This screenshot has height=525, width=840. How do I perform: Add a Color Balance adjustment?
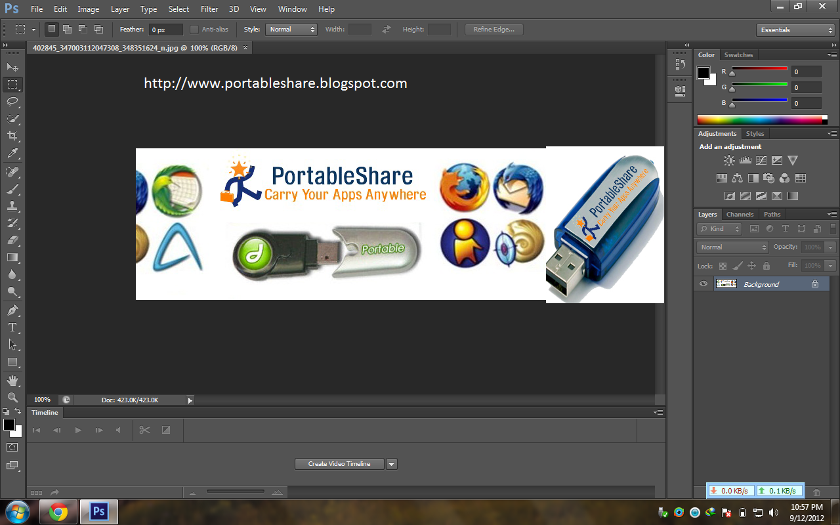pyautogui.click(x=737, y=178)
